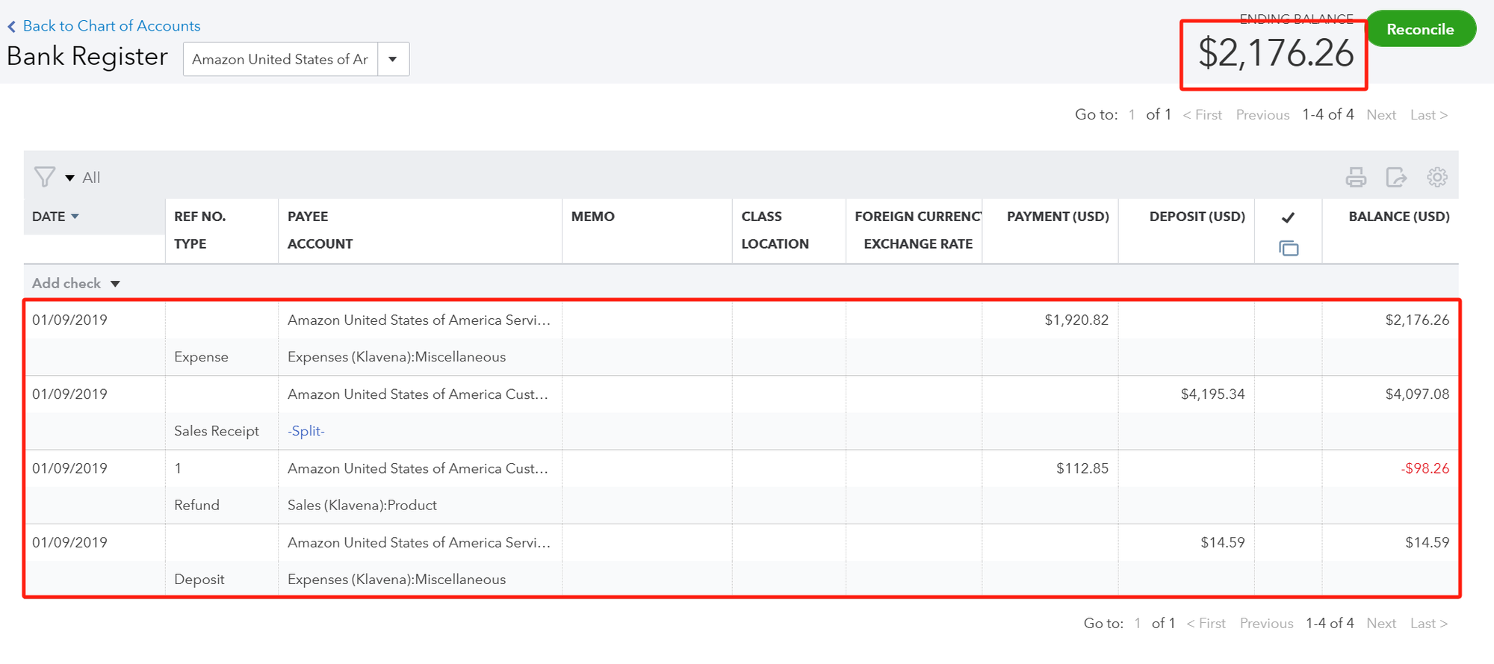Click the Sales Receipt type cell

tap(217, 431)
